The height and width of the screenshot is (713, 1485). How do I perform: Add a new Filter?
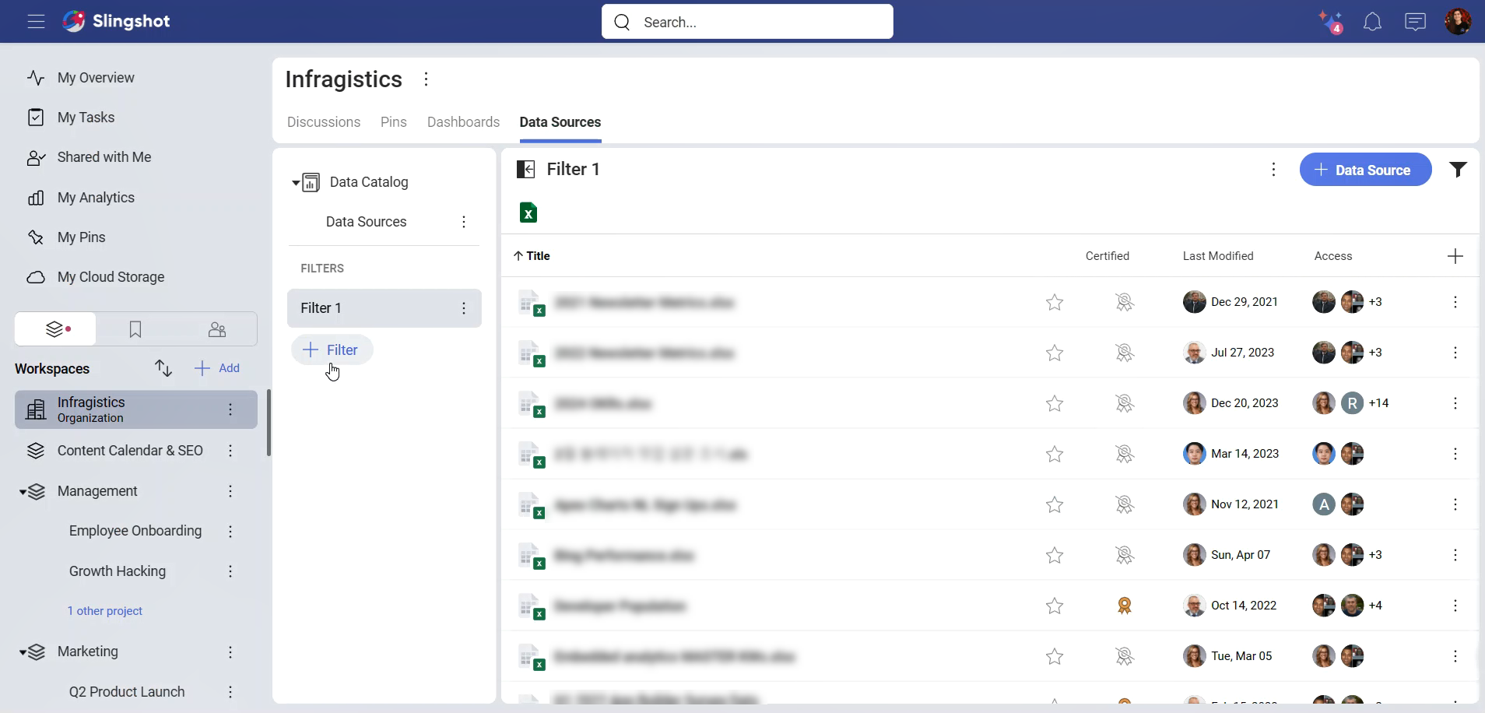coord(332,349)
